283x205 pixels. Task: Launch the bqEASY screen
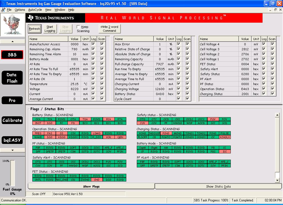point(12,140)
